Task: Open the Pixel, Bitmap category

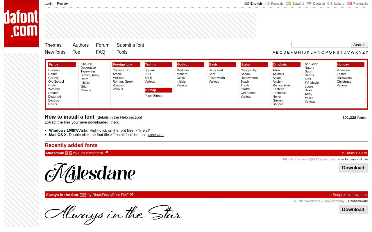Action: coord(154,96)
